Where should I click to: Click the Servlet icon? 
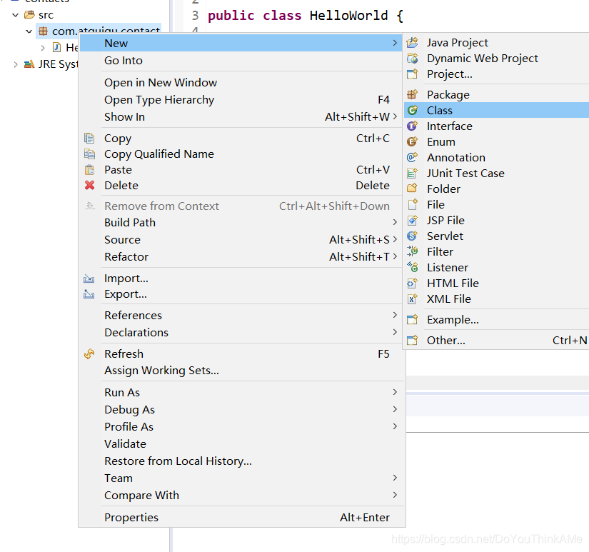pos(413,236)
